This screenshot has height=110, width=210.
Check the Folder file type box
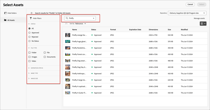point(29,52)
